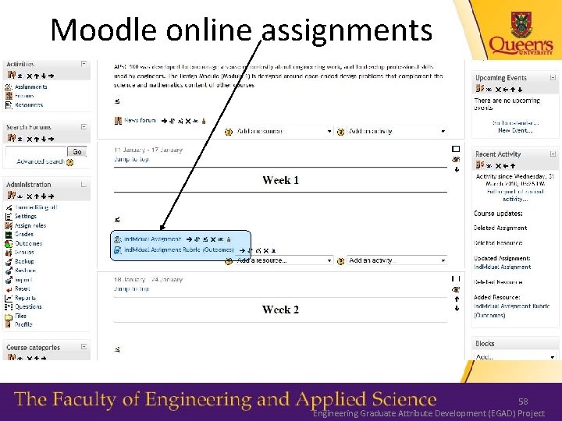Open Settings in Administration block
The width and height of the screenshot is (562, 421).
(x=26, y=216)
